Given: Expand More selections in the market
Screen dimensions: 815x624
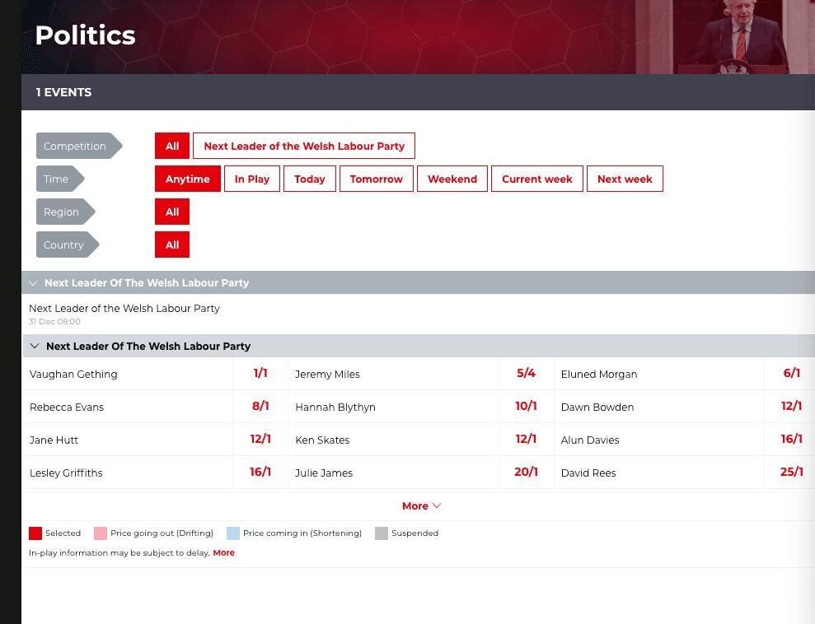Looking at the screenshot, I should coord(422,505).
